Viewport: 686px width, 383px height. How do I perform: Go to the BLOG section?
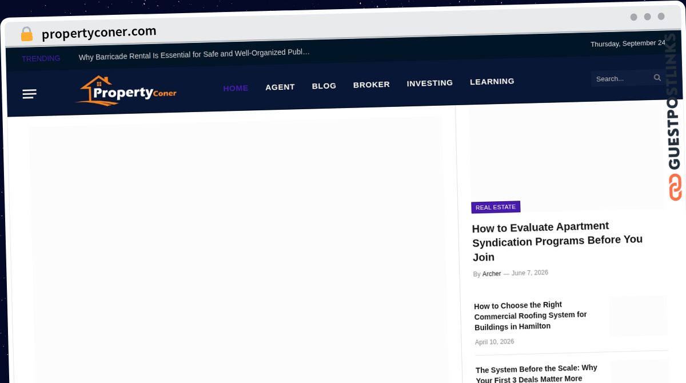(324, 86)
